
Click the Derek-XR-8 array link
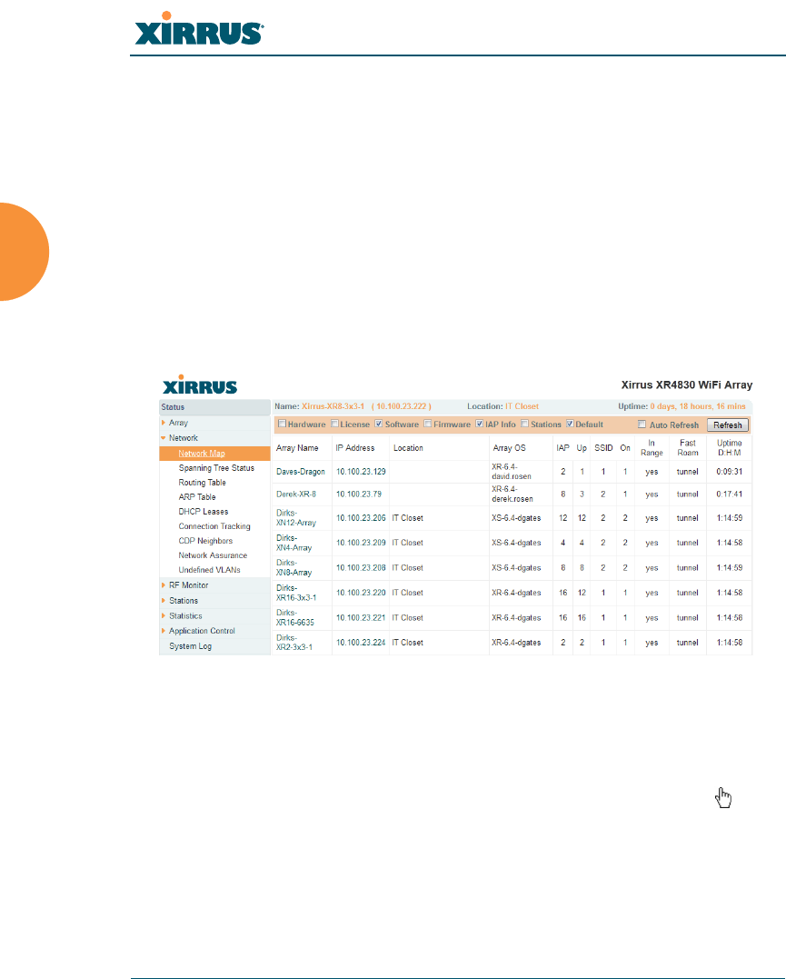[x=296, y=494]
